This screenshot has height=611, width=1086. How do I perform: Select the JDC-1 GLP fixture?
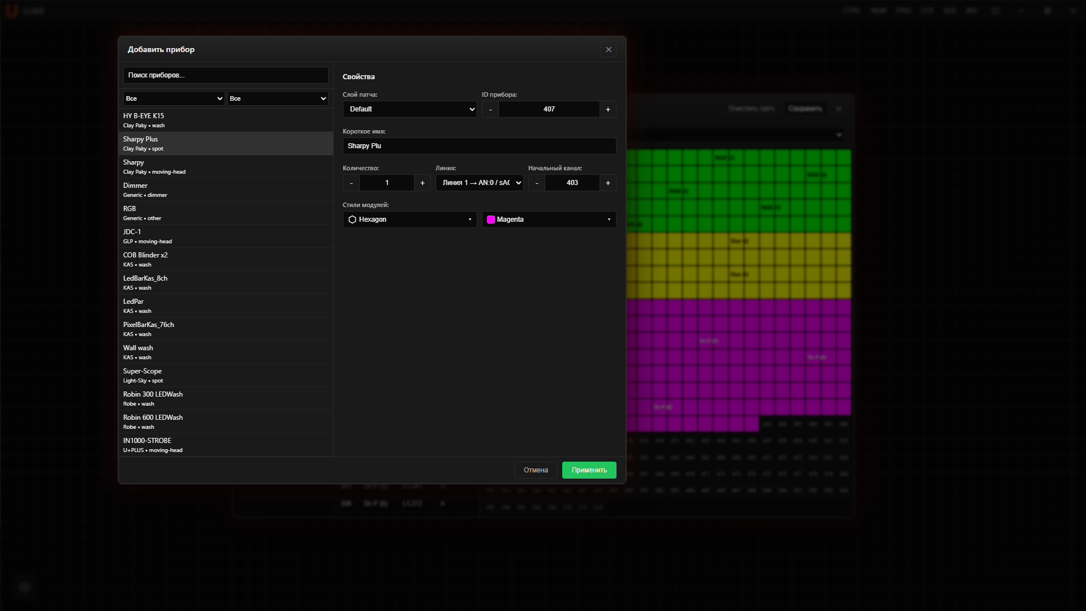pyautogui.click(x=226, y=236)
